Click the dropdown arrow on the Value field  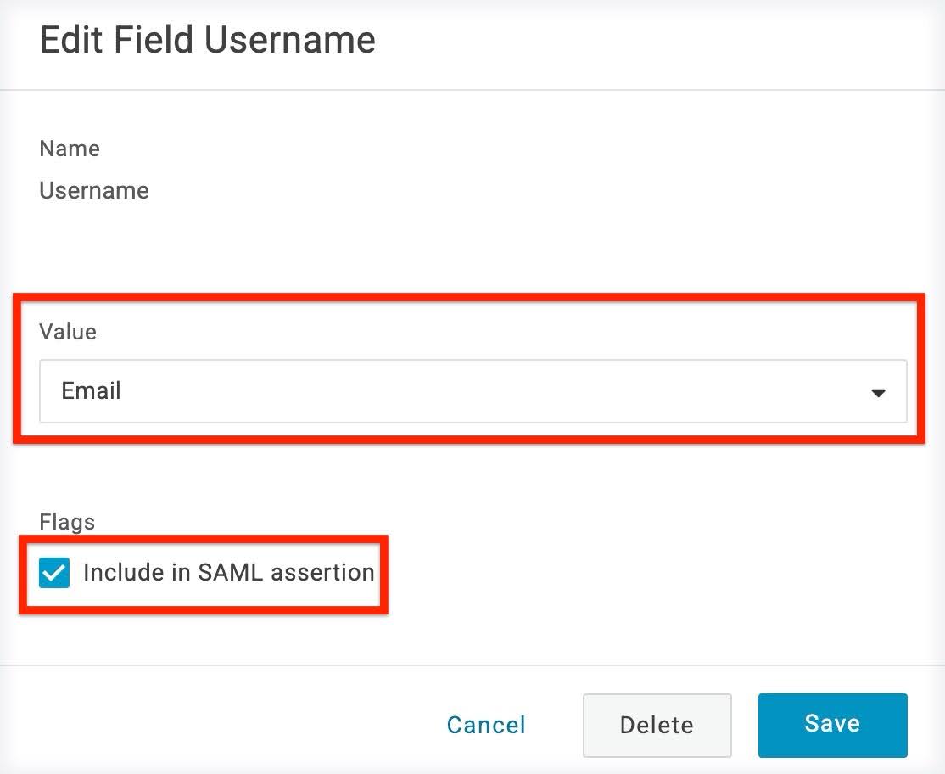(x=878, y=392)
